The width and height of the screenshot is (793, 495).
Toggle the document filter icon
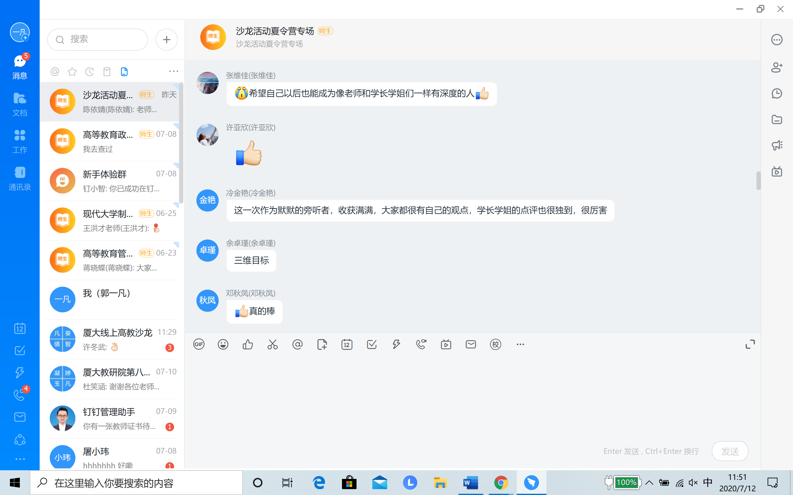pos(124,71)
